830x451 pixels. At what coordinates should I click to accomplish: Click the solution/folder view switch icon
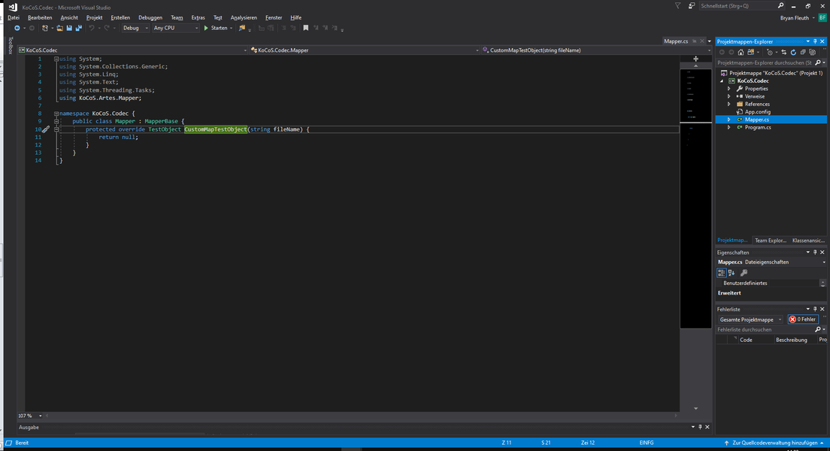(750, 53)
